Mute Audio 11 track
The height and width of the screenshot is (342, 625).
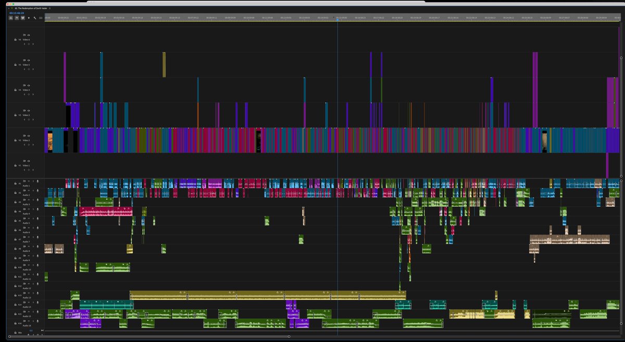29,274
